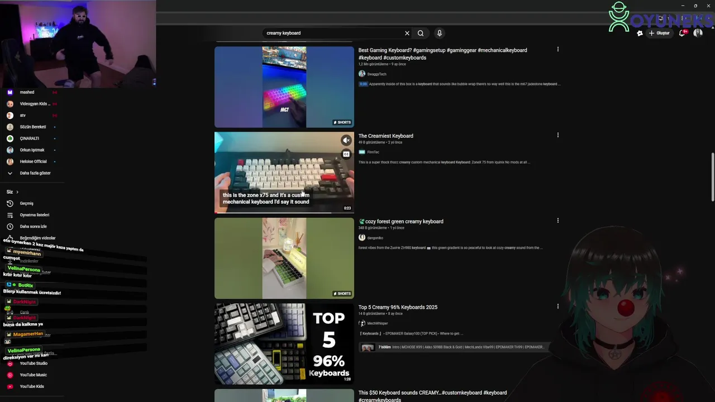Click the page vertical scrollbar thumb
Image resolution: width=715 pixels, height=402 pixels.
click(x=712, y=177)
